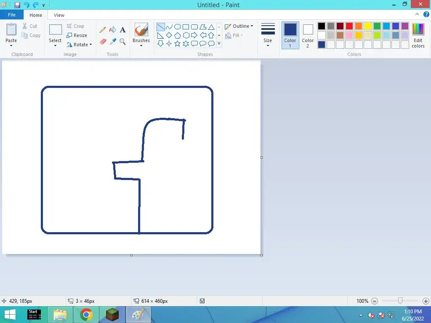The width and height of the screenshot is (431, 323).
Task: Click the zoom in plus button
Action: pos(426,301)
